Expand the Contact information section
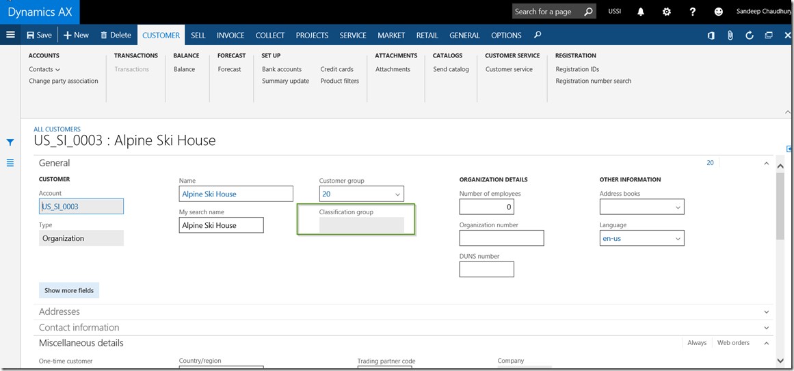This screenshot has height=371, width=794. (766, 328)
